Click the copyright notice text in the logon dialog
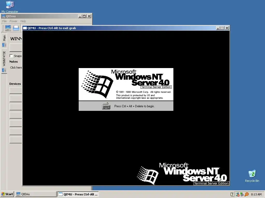This screenshot has height=198, width=265. 143,95
